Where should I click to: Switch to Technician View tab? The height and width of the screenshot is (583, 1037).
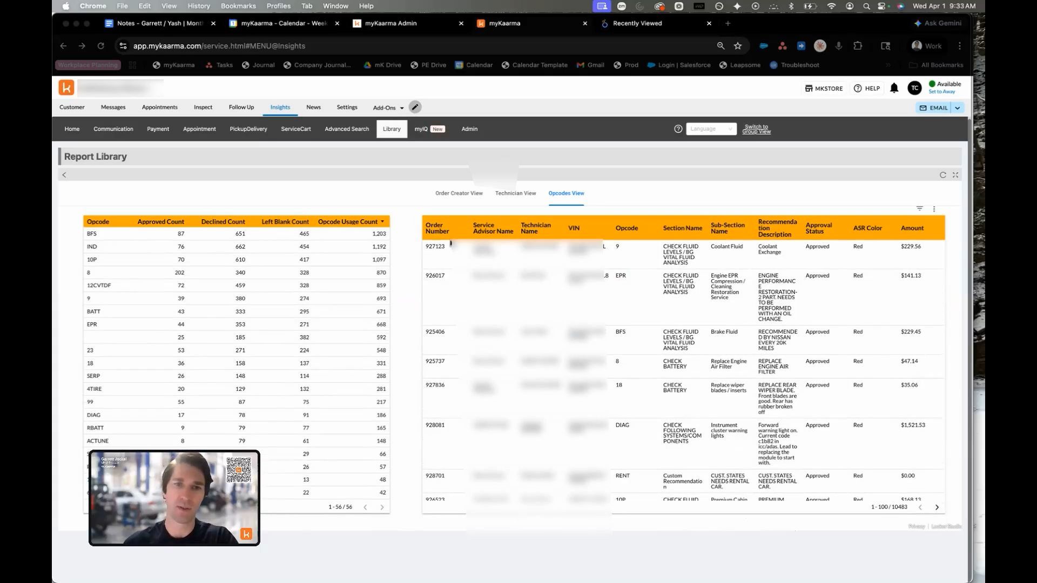515,193
